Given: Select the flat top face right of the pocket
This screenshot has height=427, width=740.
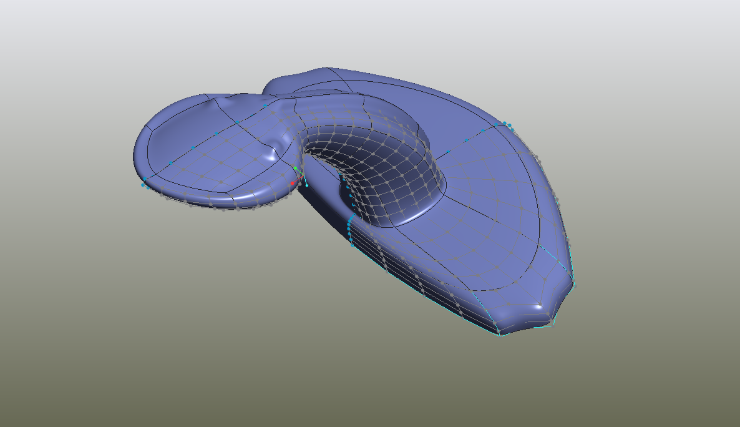Looking at the screenshot, I should pyautogui.click(x=493, y=187).
